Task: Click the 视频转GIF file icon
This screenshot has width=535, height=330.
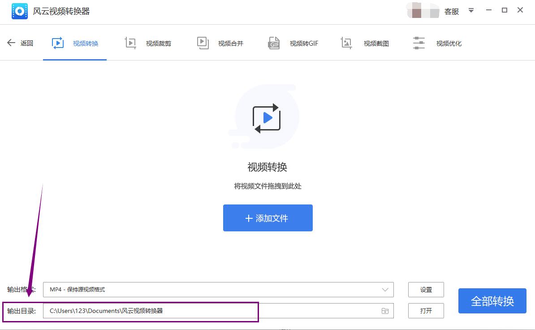Action: click(x=274, y=43)
